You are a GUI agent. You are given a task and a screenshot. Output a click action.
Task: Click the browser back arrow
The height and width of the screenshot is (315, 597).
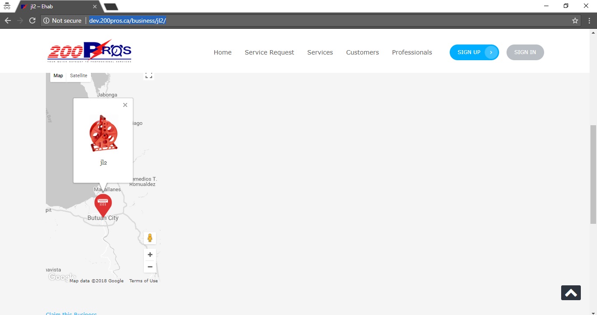(7, 21)
